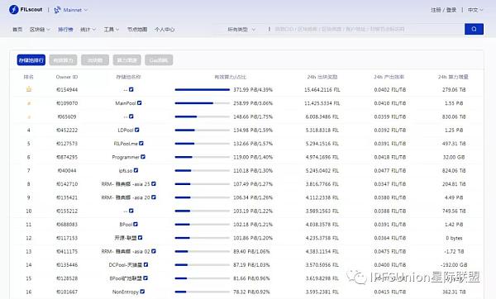496x299 pixels.
Task: Open the 中文 language dropdown
Action: click(475, 10)
